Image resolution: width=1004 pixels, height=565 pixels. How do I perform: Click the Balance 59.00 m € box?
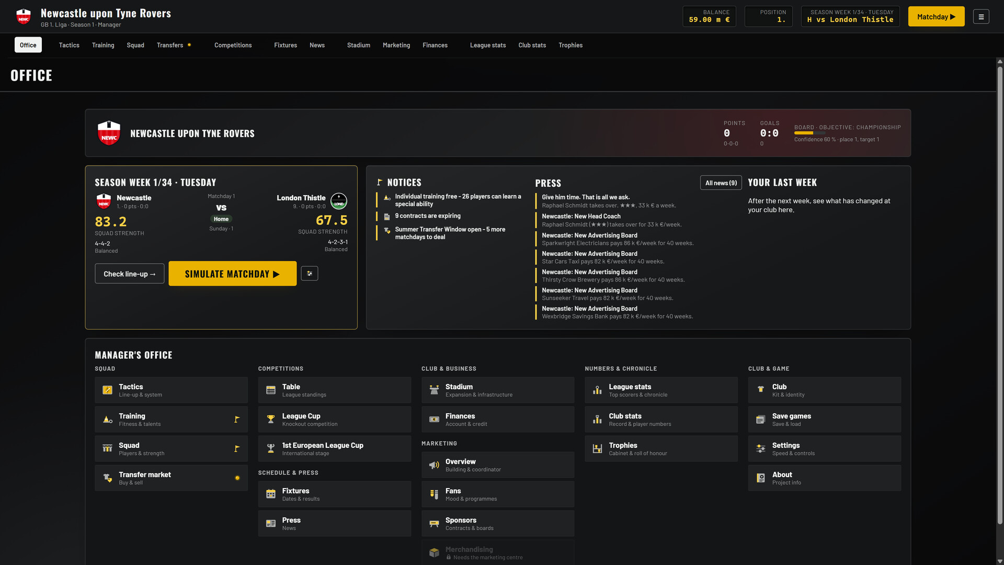click(709, 16)
